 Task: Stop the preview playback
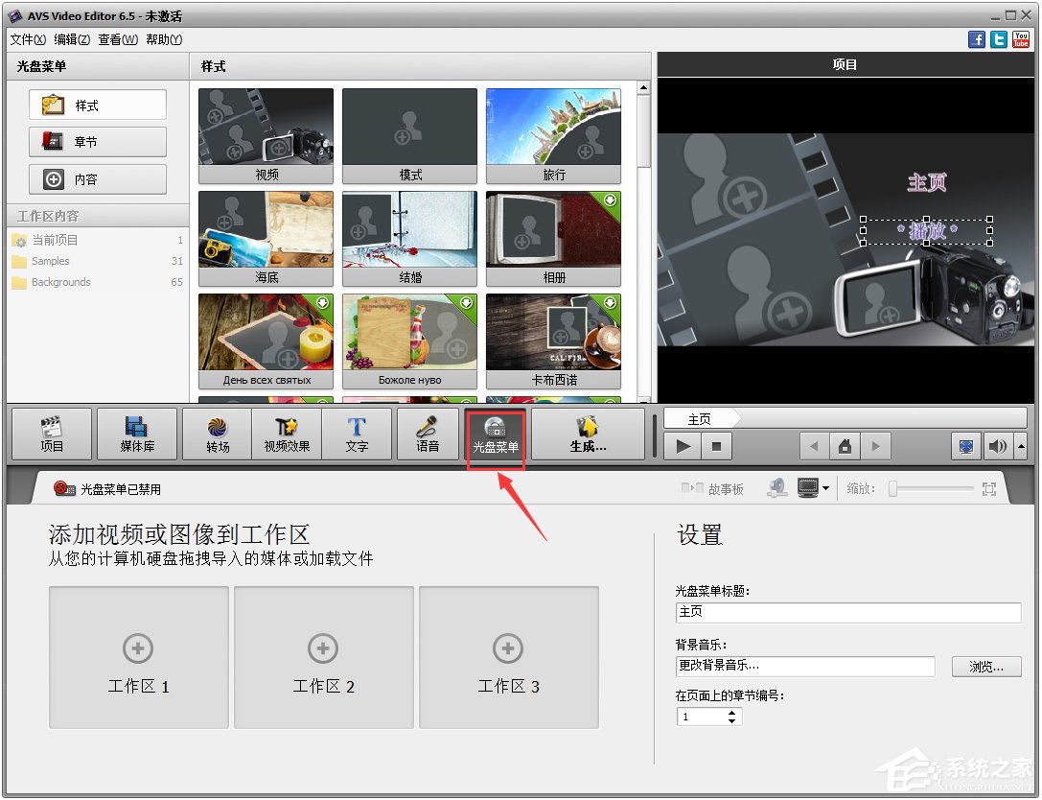[x=716, y=446]
